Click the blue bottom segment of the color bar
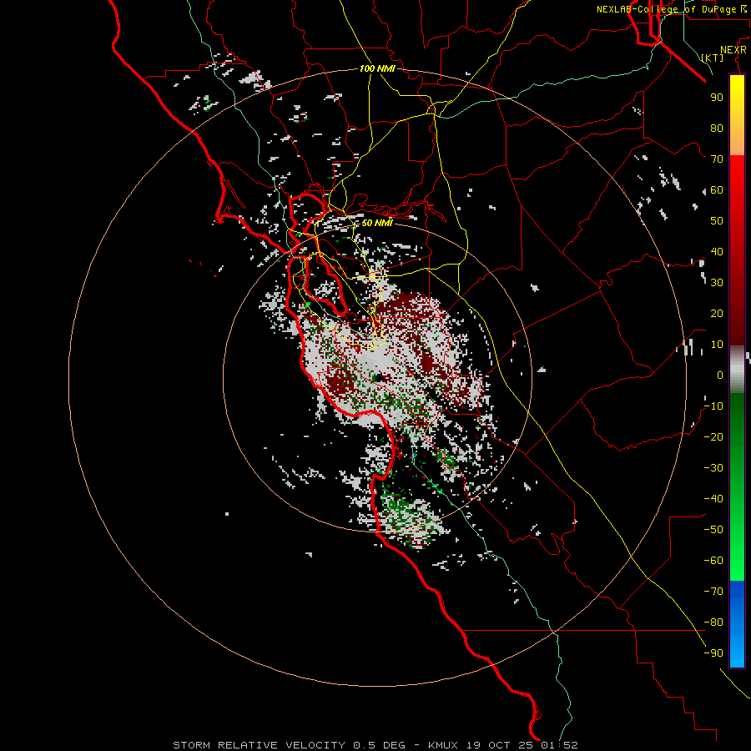Screen dimensions: 751x751 click(737, 624)
